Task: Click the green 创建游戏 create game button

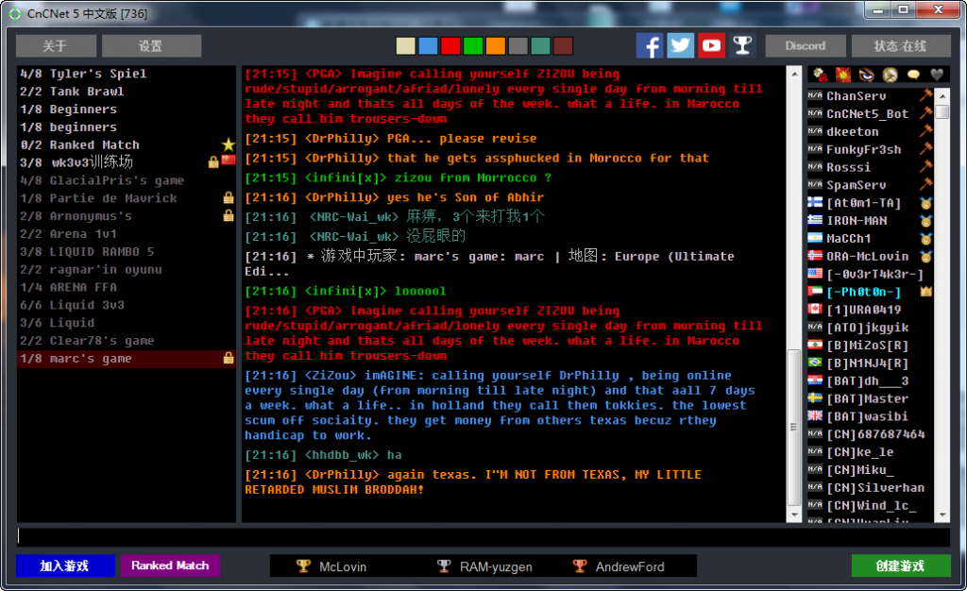Action: click(901, 566)
